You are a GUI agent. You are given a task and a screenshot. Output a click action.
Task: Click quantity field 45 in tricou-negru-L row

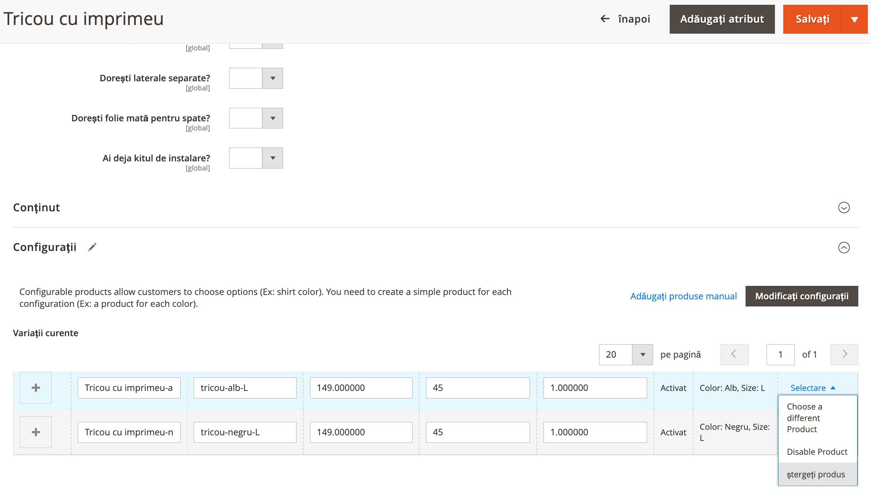point(478,432)
